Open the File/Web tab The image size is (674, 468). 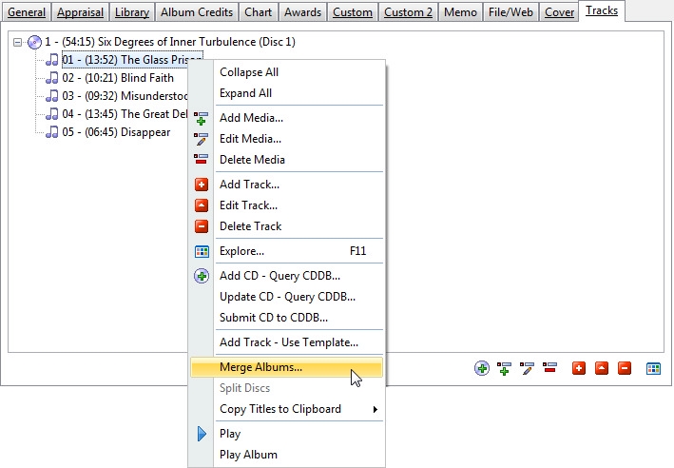511,12
